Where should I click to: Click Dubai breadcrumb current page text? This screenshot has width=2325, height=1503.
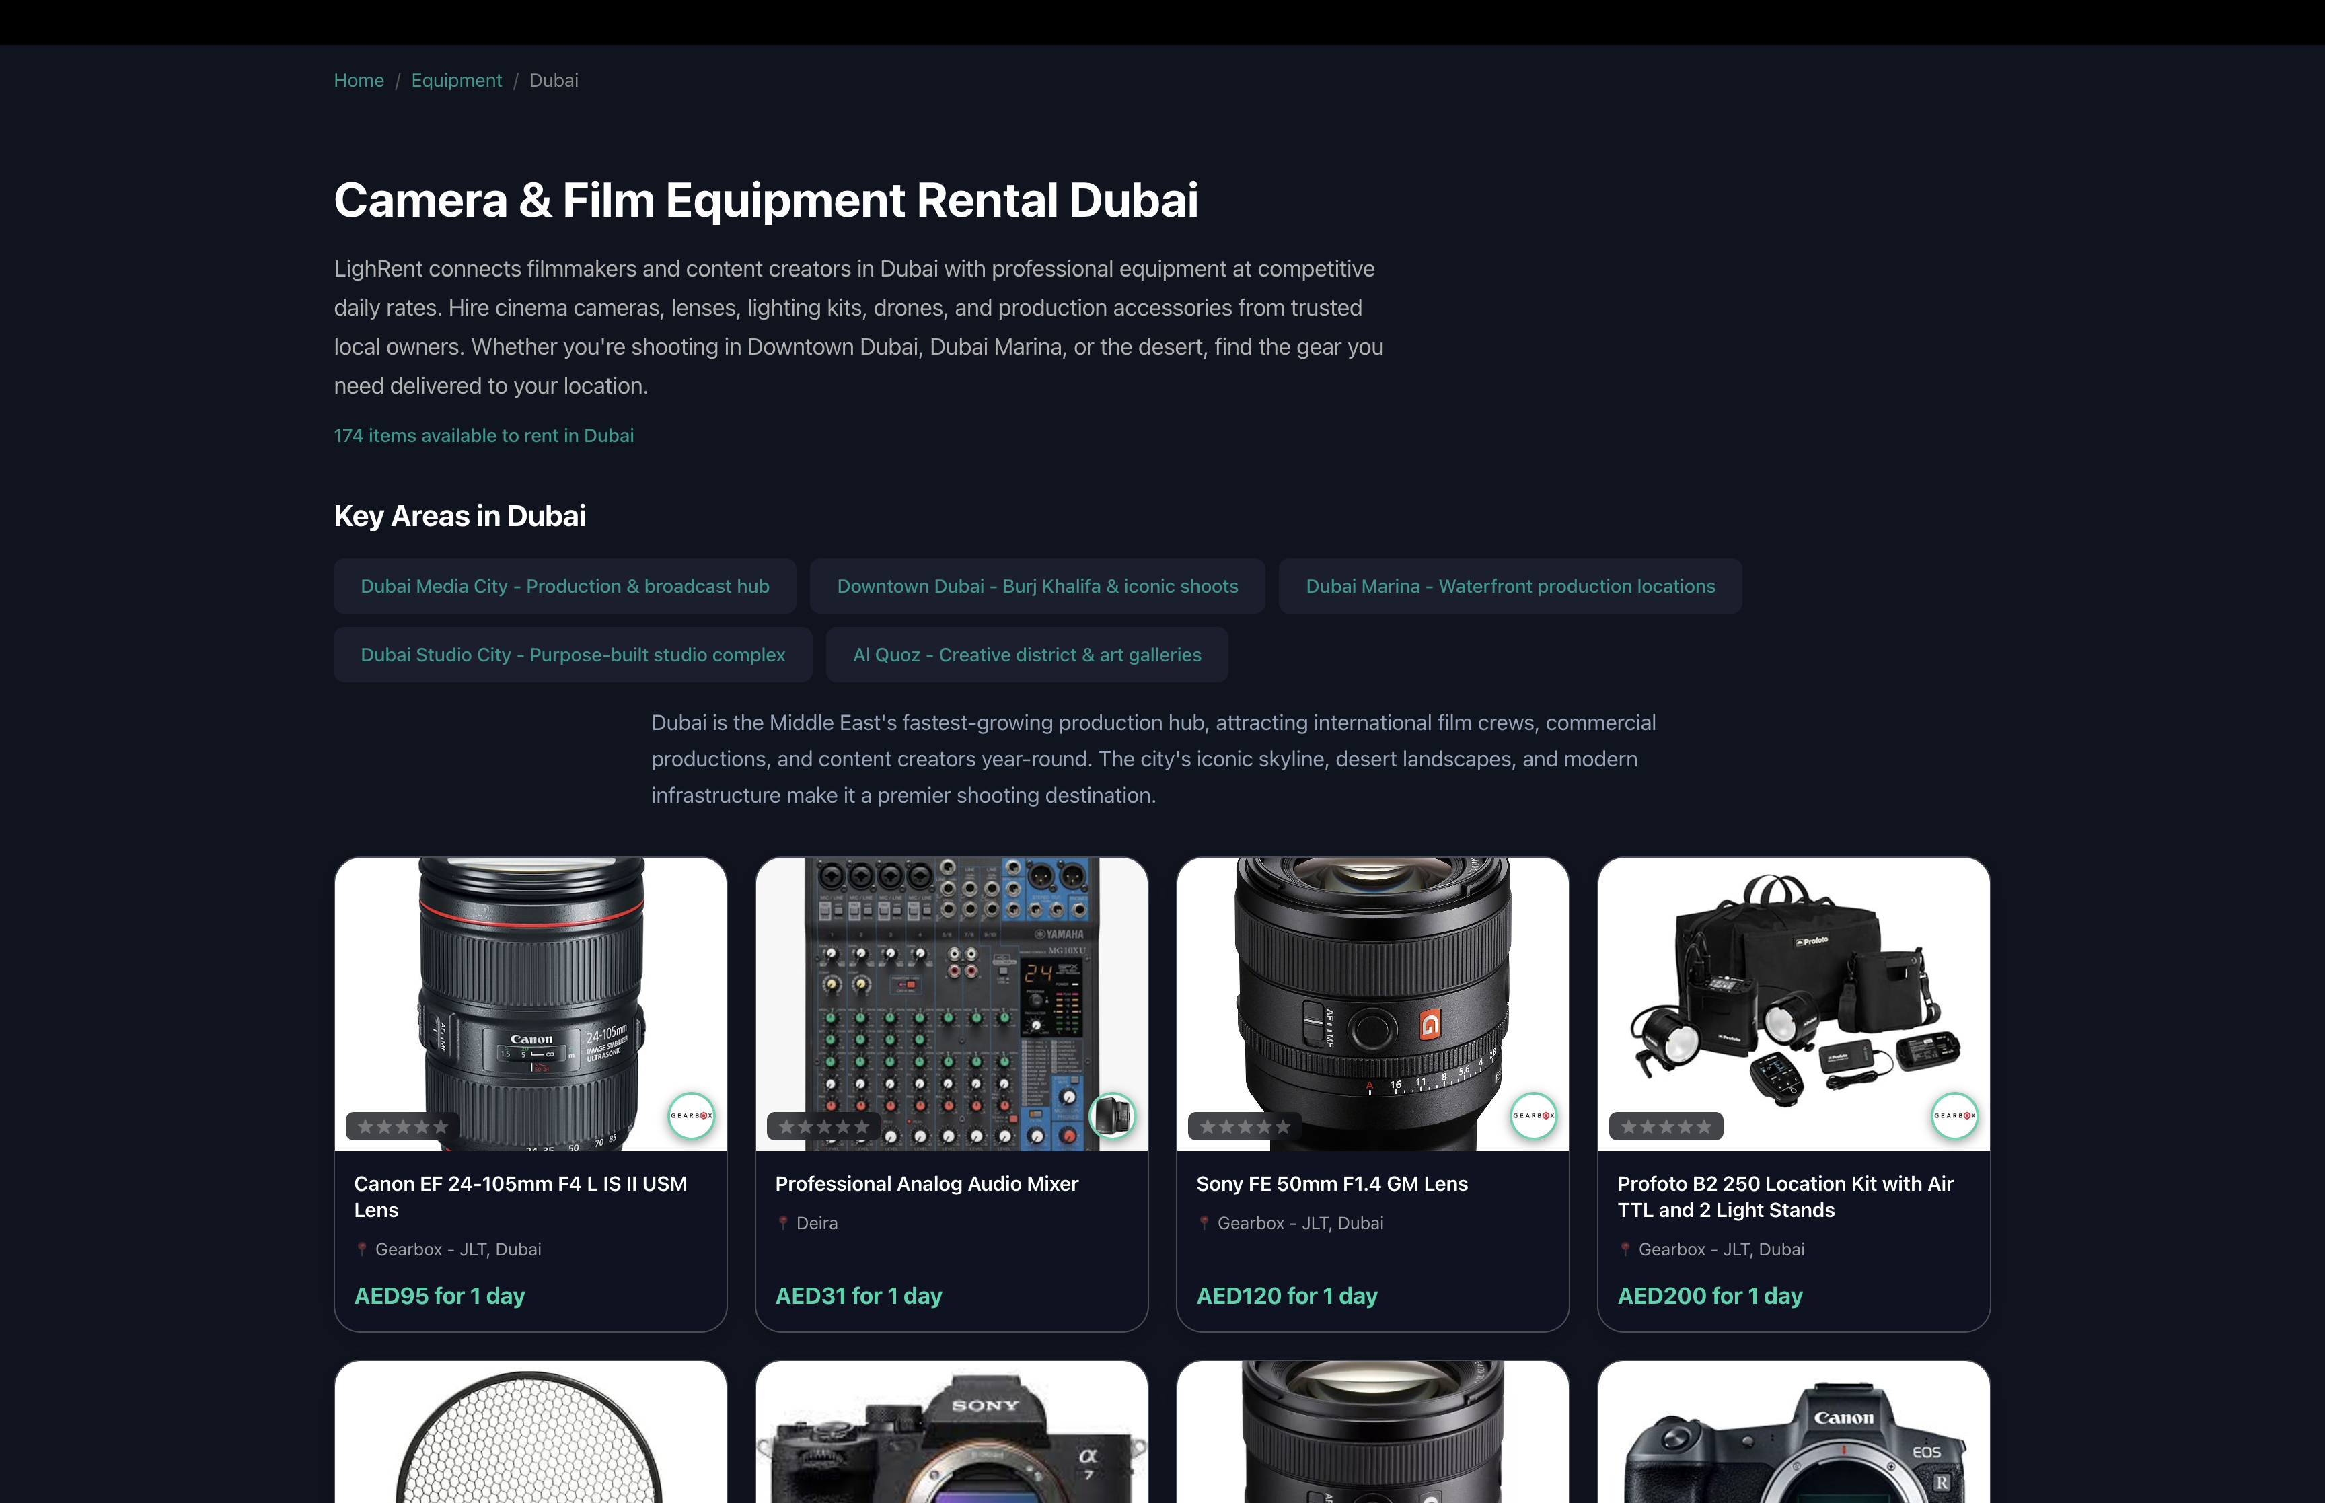(x=553, y=80)
